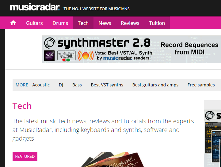Select the Tech navigation tab
This screenshot has height=167, width=221.
coord(83,23)
